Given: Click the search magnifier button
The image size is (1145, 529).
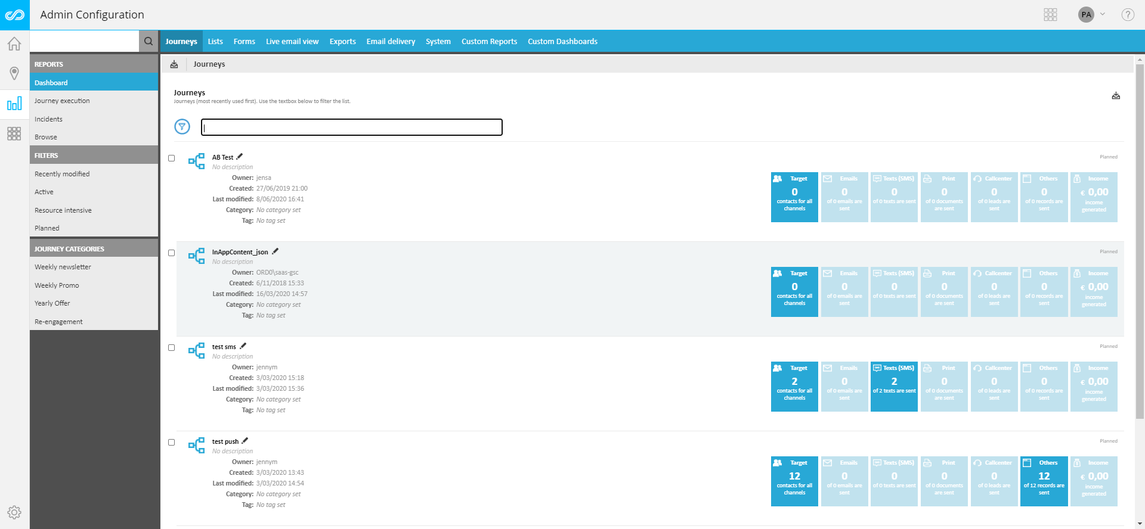Looking at the screenshot, I should tap(148, 41).
